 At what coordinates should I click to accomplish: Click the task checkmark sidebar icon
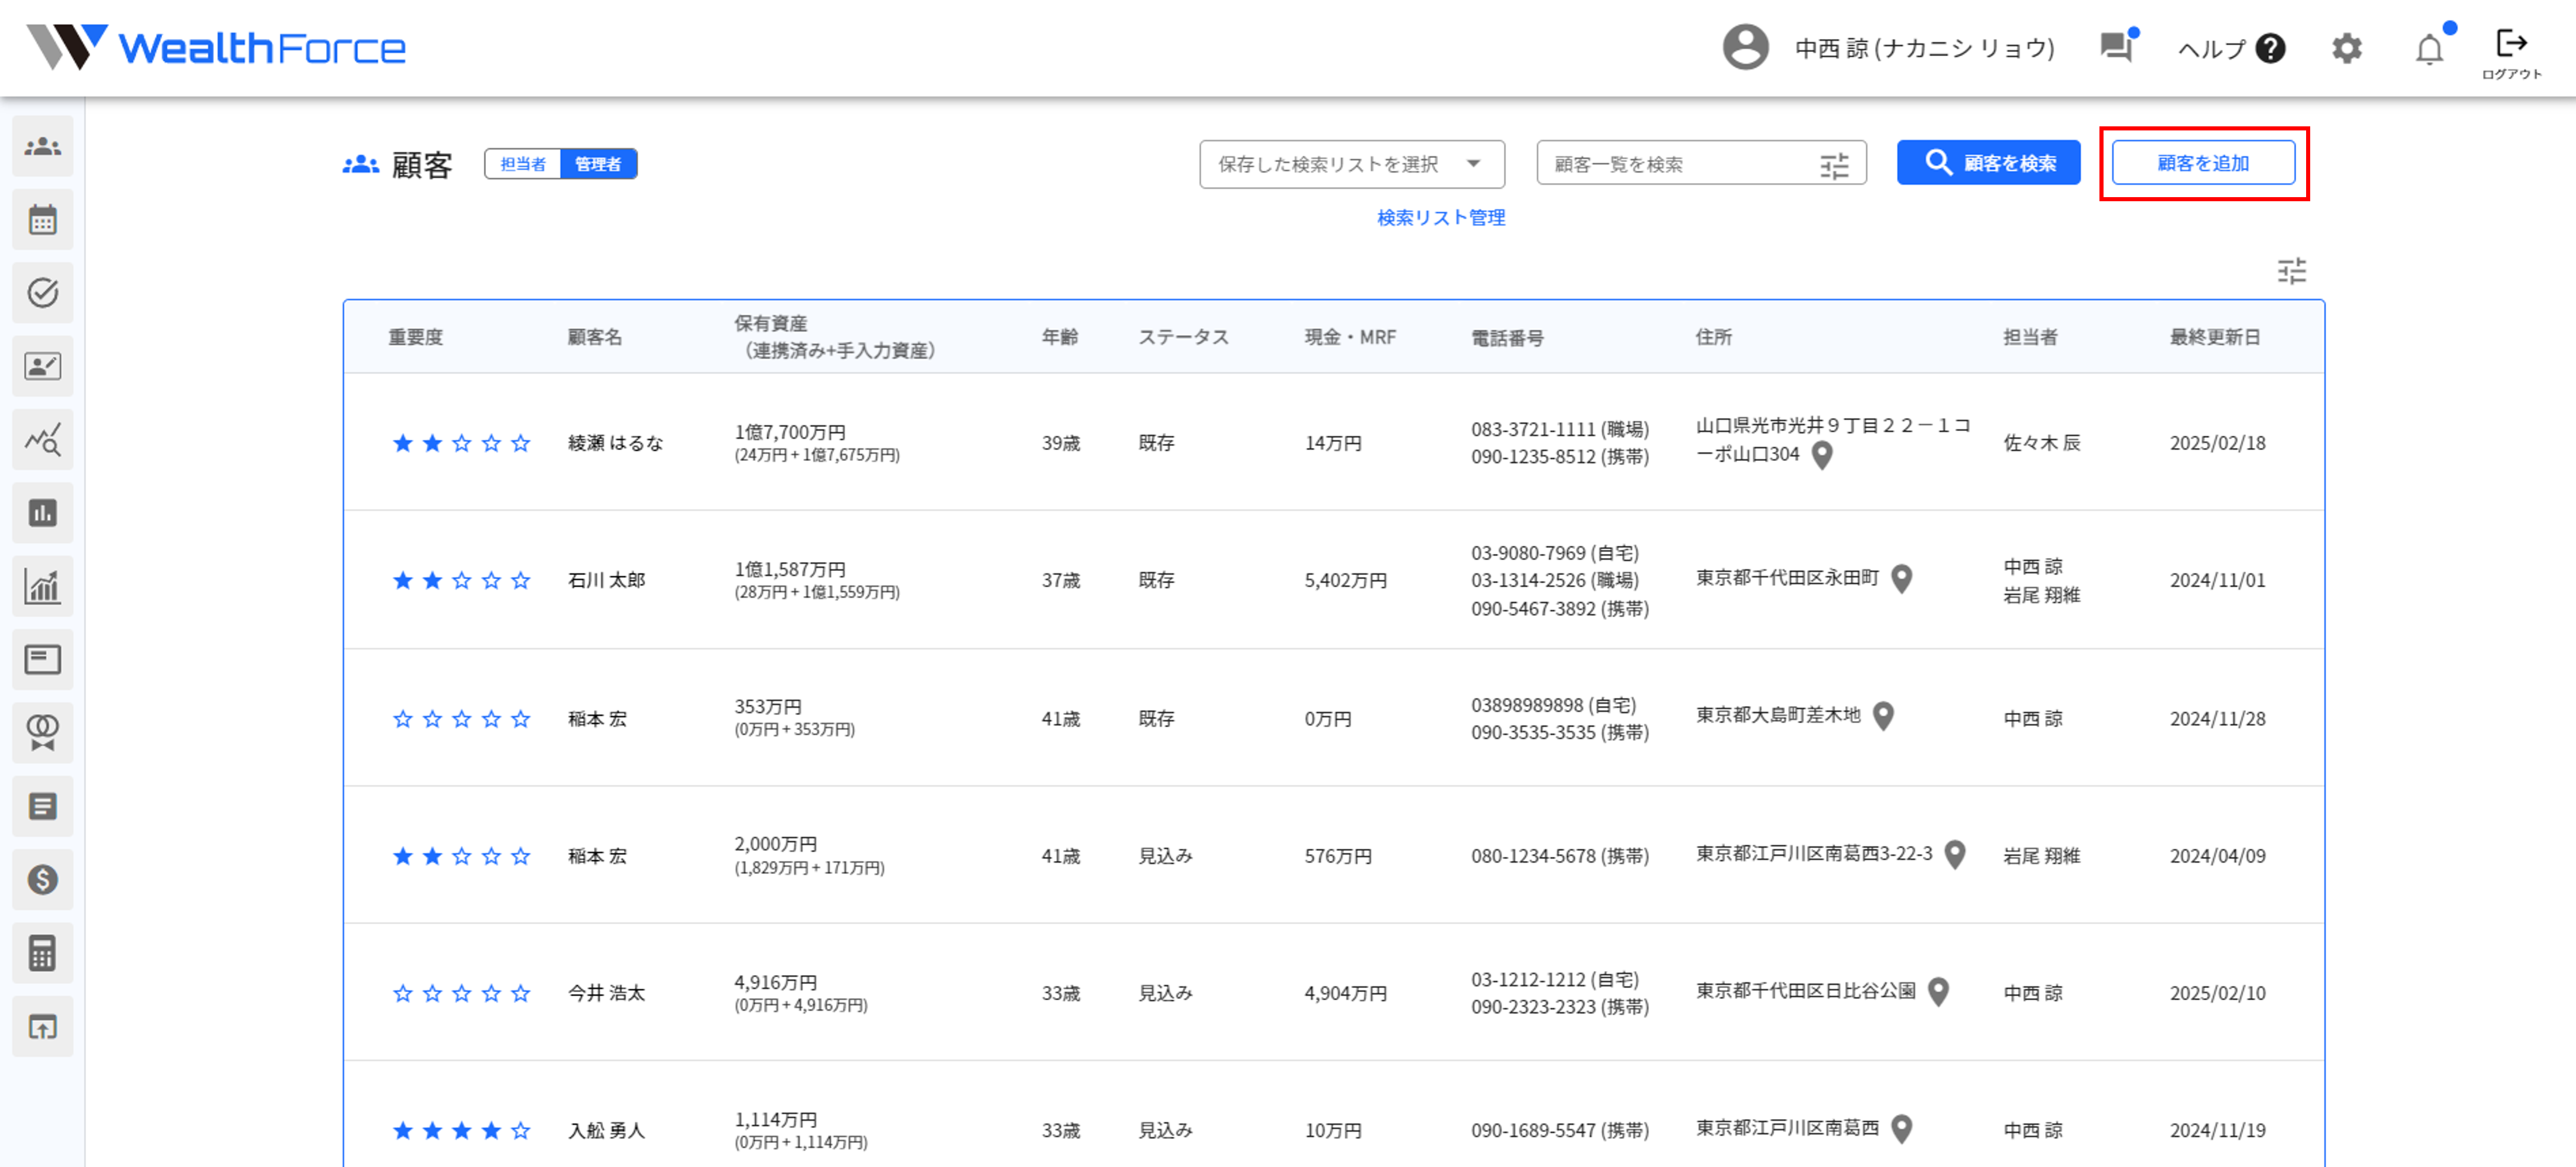coord(42,292)
